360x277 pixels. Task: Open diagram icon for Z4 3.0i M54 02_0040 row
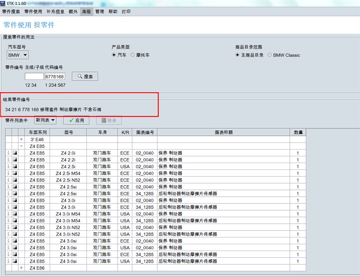point(15,214)
